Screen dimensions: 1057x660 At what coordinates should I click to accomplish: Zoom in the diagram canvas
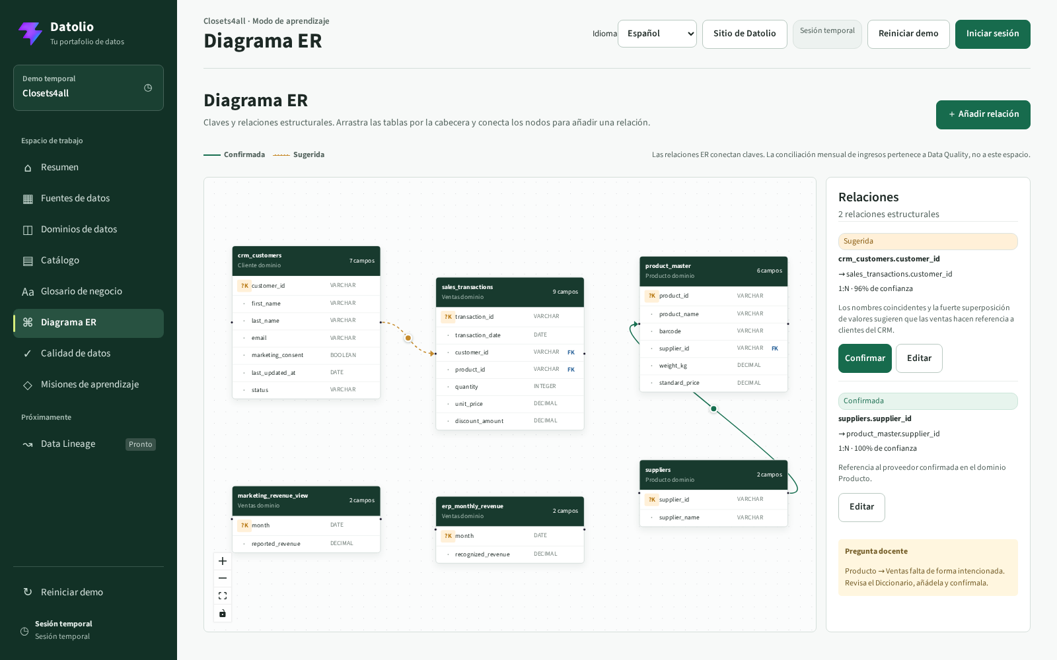(223, 561)
